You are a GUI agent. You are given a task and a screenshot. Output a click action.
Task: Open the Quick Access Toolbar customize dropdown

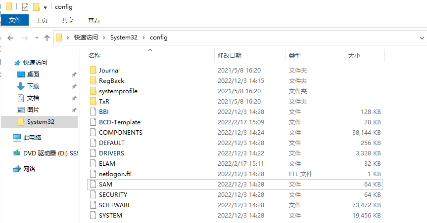click(x=46, y=7)
